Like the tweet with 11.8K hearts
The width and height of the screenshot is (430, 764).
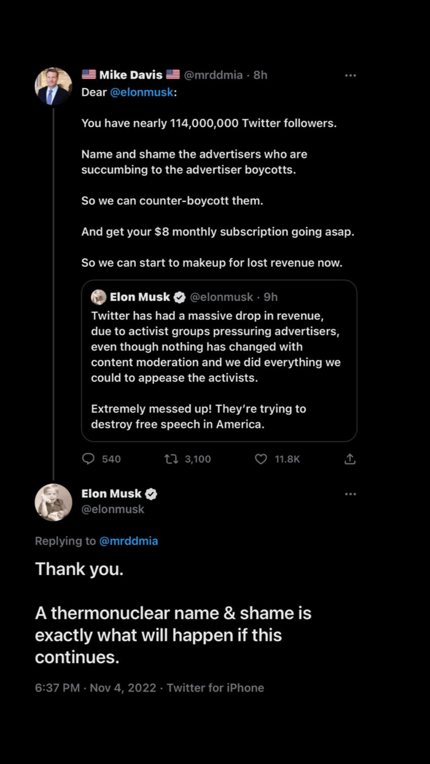coord(261,459)
